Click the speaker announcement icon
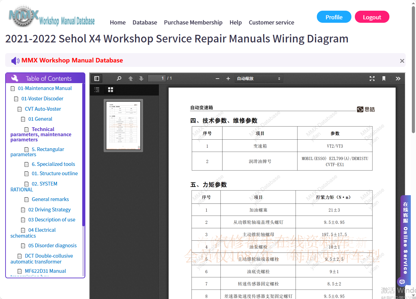The width and height of the screenshot is (416, 299). point(15,61)
